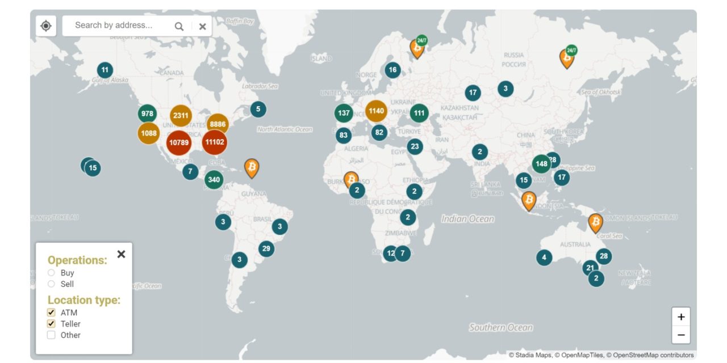Close the filter panel with X

pyautogui.click(x=121, y=254)
